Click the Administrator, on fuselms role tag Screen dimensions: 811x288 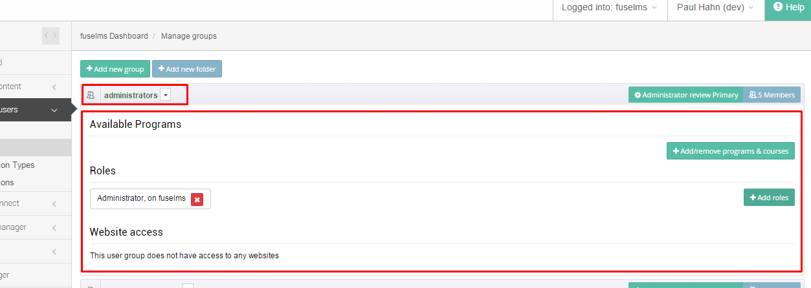point(141,198)
